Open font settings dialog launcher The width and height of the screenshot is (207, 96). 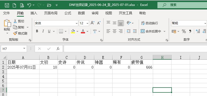[x=101, y=40]
